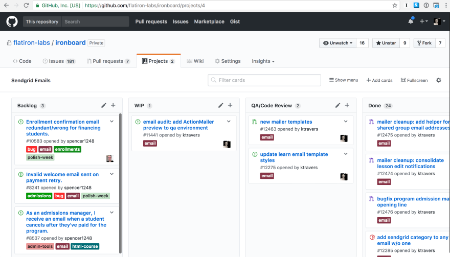Open the Wiki tab
Screen dimensions: 450x257
(x=195, y=61)
